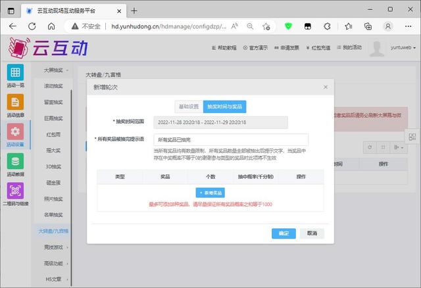
Task: Click the 云互动 logo
Action: coord(48,48)
